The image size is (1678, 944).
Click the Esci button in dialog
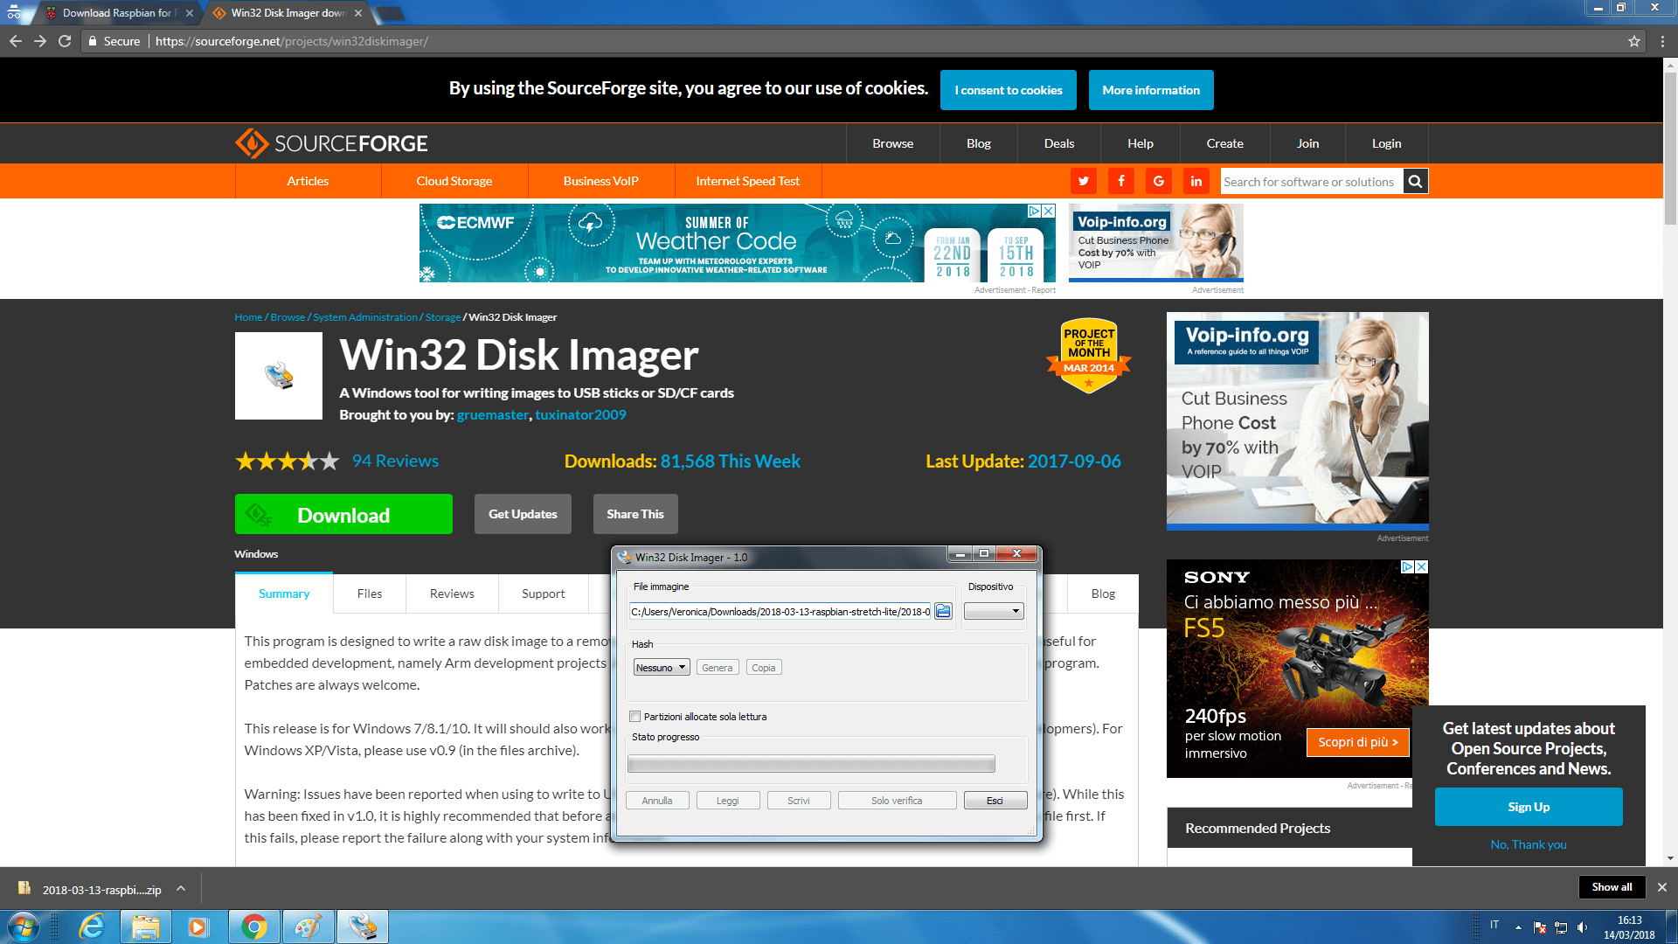995,801
